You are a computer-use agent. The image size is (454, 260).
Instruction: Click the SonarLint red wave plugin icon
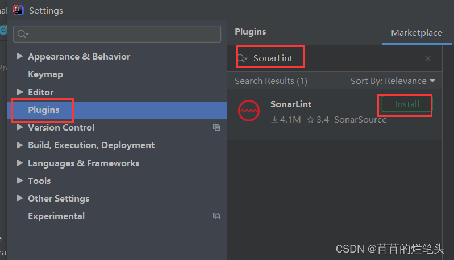[x=249, y=111]
